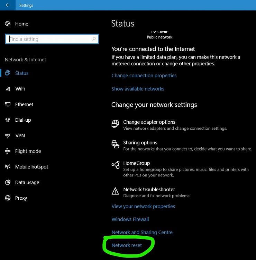
Task: Open Home via the gear icon
Action: pos(8,24)
